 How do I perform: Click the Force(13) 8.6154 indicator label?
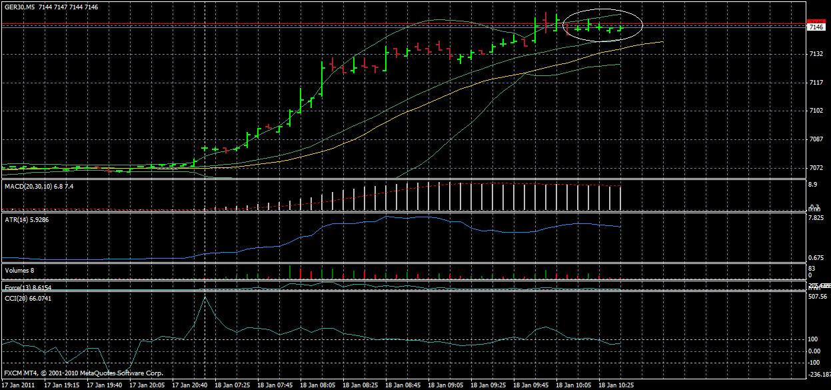28,288
